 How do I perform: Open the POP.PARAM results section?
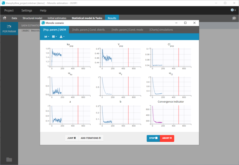point(9,29)
